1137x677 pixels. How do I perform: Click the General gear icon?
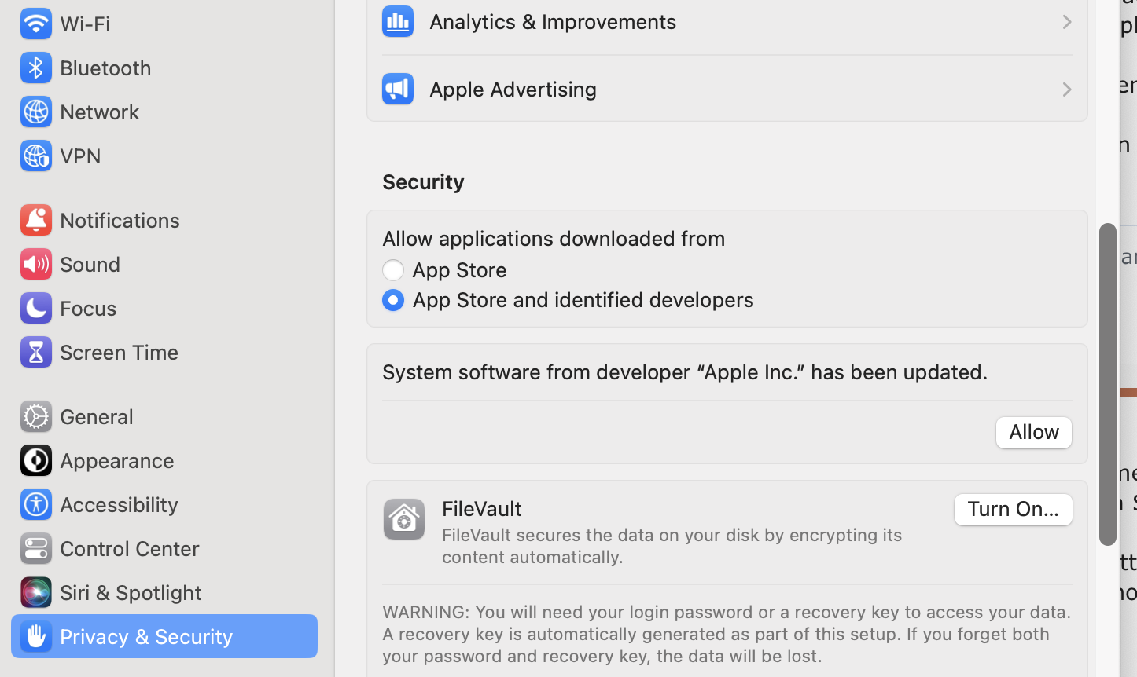(35, 416)
